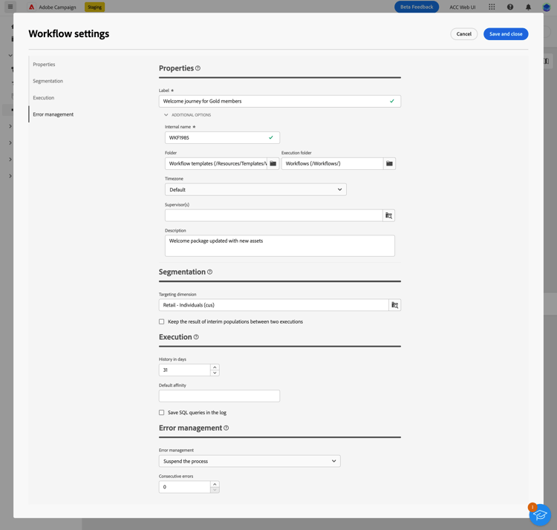
Task: Decrease History in days value
Action: pyautogui.click(x=215, y=373)
